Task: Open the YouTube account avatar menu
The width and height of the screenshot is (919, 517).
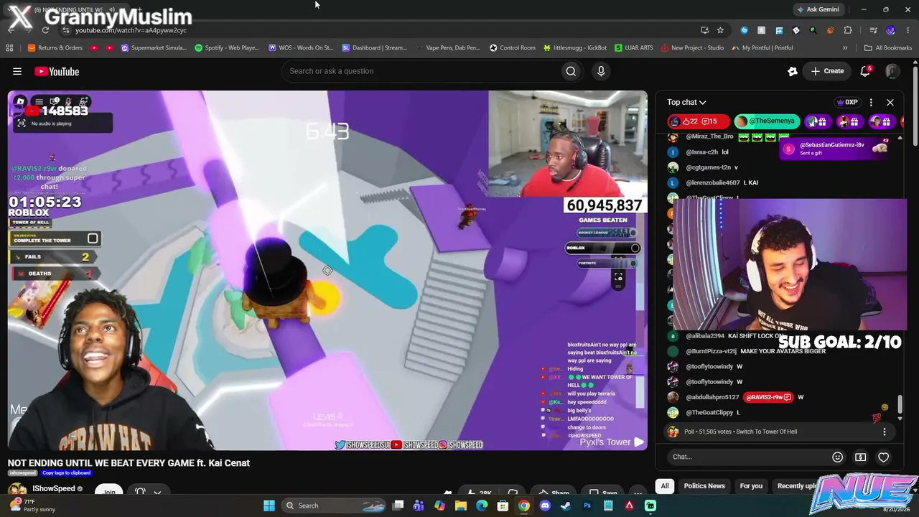Action: coord(892,71)
